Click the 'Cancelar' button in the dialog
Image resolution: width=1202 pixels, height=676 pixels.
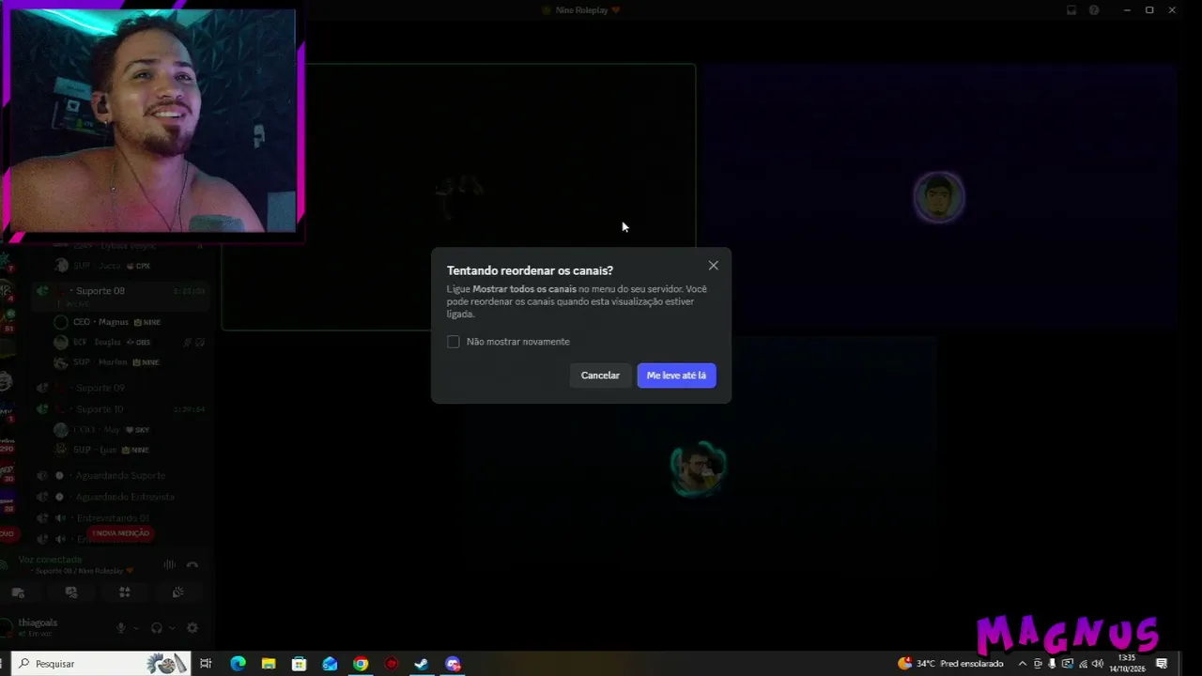click(x=600, y=376)
